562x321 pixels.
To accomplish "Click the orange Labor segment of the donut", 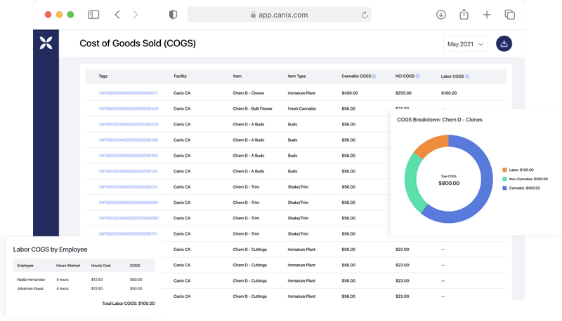I will click(432, 144).
